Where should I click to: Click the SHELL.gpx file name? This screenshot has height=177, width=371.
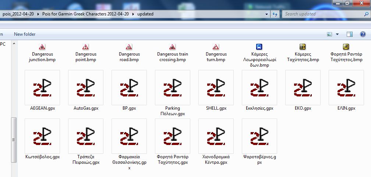pyautogui.click(x=216, y=109)
